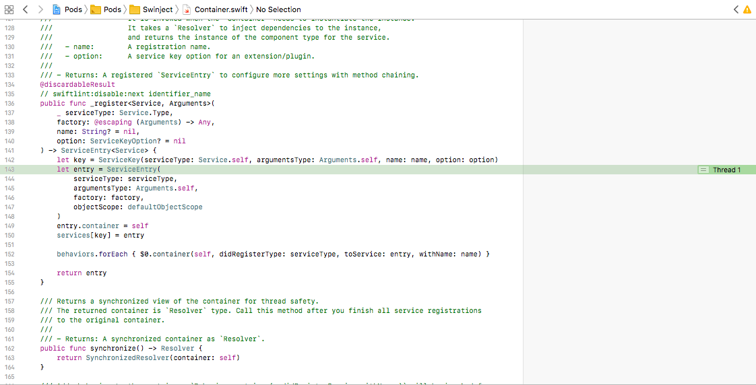Click the yellow Pods folder icon

point(96,9)
